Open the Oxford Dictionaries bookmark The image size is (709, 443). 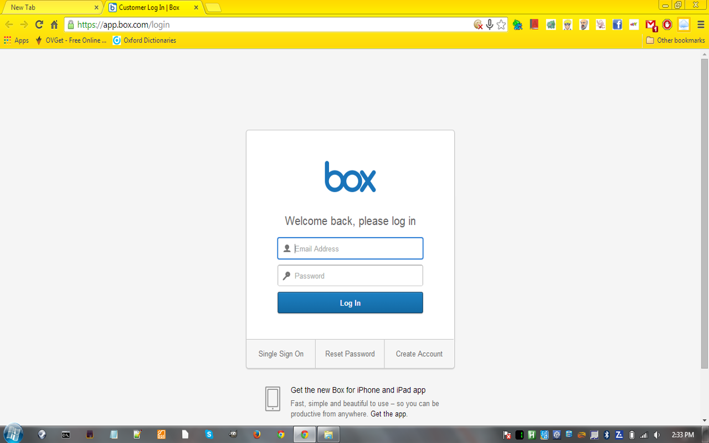click(x=145, y=40)
